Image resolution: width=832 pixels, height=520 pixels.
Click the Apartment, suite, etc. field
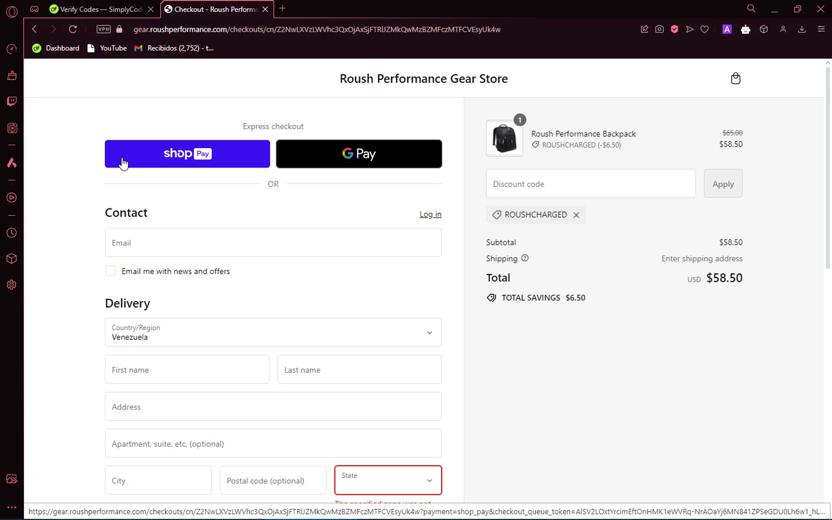point(273,443)
